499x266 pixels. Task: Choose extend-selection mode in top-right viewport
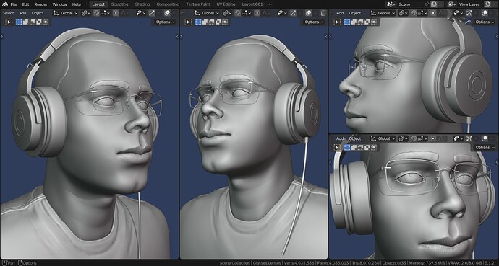click(354, 22)
